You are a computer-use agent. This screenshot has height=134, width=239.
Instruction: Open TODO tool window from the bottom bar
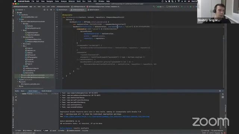tap(18, 131)
